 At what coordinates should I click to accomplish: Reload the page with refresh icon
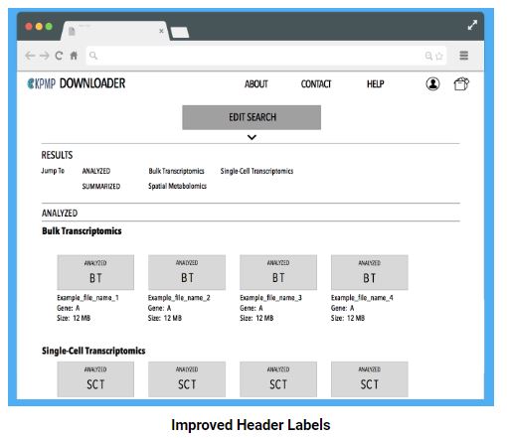(59, 56)
